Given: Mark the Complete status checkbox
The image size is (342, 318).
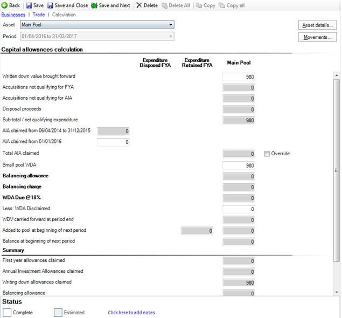Looking at the screenshot, I should click(7, 312).
